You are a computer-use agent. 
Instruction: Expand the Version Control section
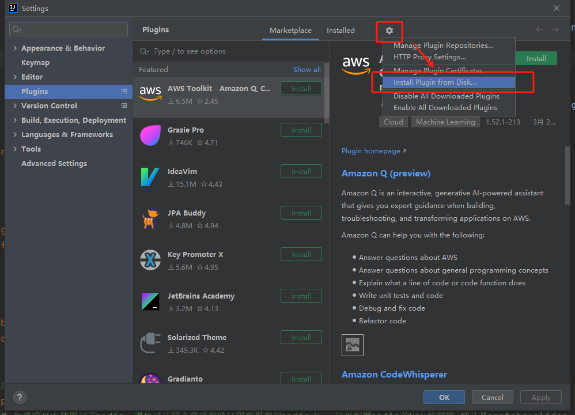[x=15, y=105]
